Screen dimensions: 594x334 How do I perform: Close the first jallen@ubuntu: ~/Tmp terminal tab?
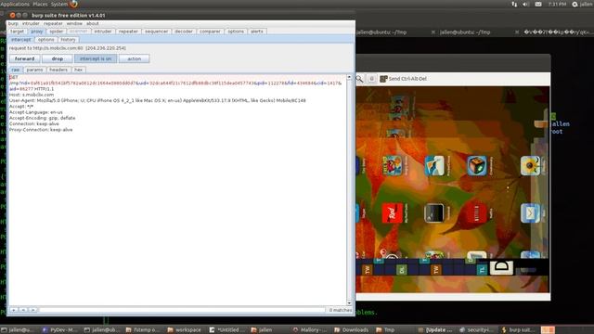[433, 32]
